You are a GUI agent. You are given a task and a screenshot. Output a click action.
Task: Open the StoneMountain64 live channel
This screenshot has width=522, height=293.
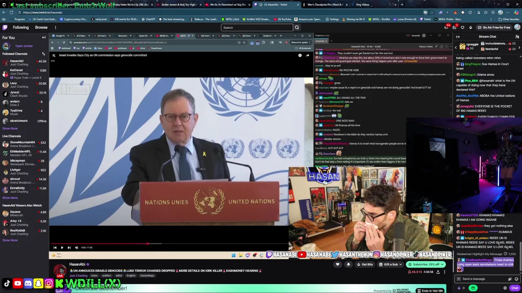coord(24,144)
